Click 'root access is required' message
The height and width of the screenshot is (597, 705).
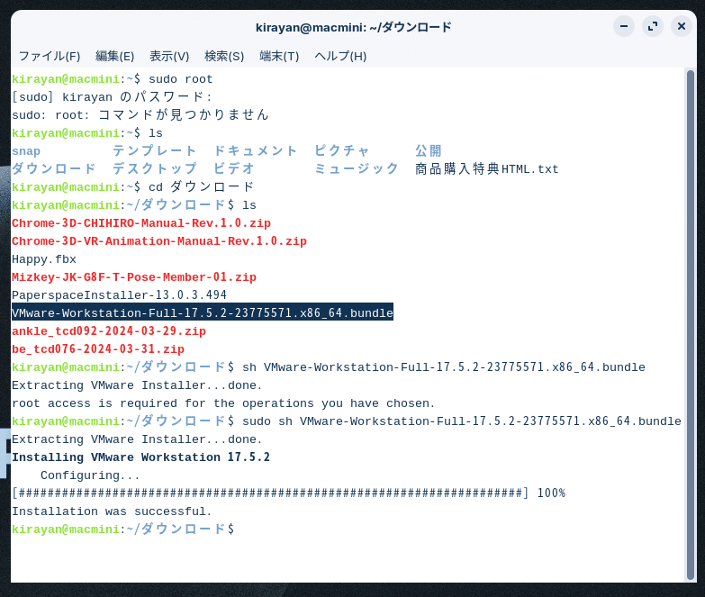coord(223,403)
